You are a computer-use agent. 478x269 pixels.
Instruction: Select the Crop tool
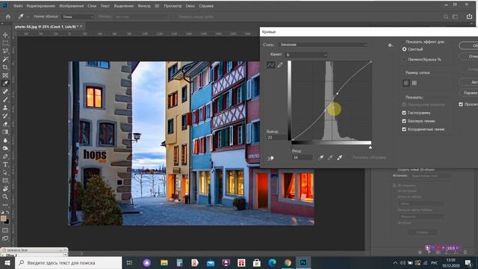click(x=5, y=67)
